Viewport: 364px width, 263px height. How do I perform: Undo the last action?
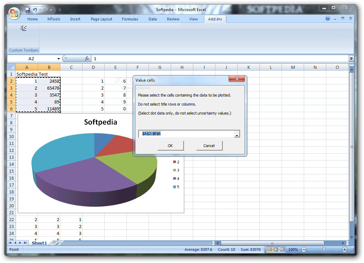(x=35, y=10)
